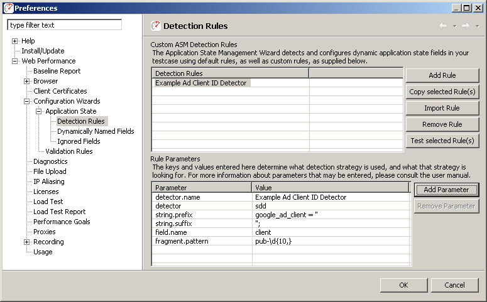Screen dimensions: 487x302
Task: Click the Add Rule button
Action: pos(442,75)
